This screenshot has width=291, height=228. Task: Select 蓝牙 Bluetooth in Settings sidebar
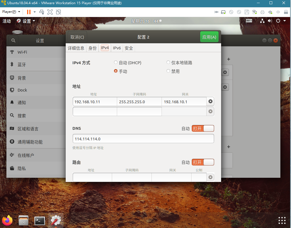click(x=36, y=64)
